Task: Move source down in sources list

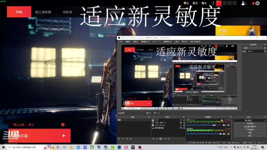Action: [x=169, y=139]
